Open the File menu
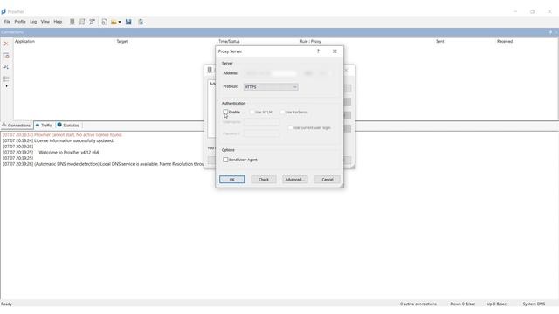Viewport: 559px width, 314px height. [7, 22]
